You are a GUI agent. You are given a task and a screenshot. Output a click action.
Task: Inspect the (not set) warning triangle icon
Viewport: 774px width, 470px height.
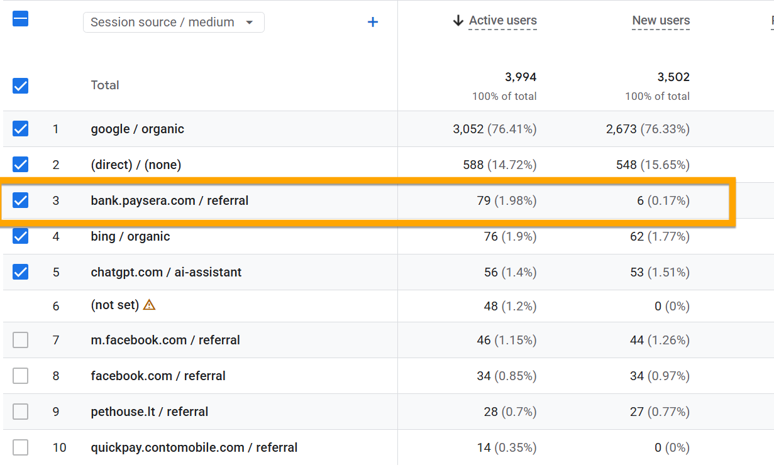149,305
